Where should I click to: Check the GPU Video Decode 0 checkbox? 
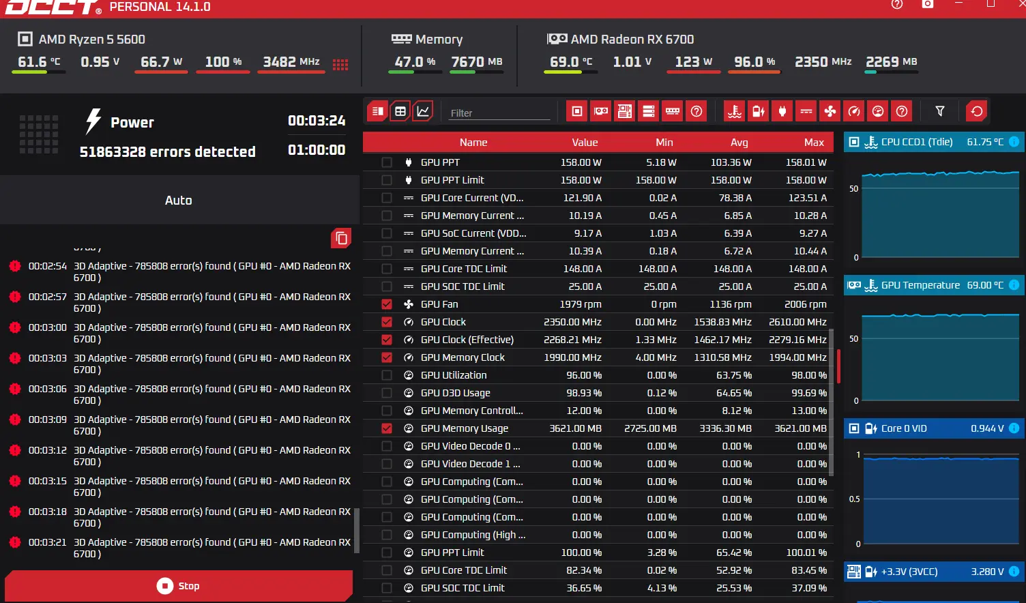[x=387, y=446]
